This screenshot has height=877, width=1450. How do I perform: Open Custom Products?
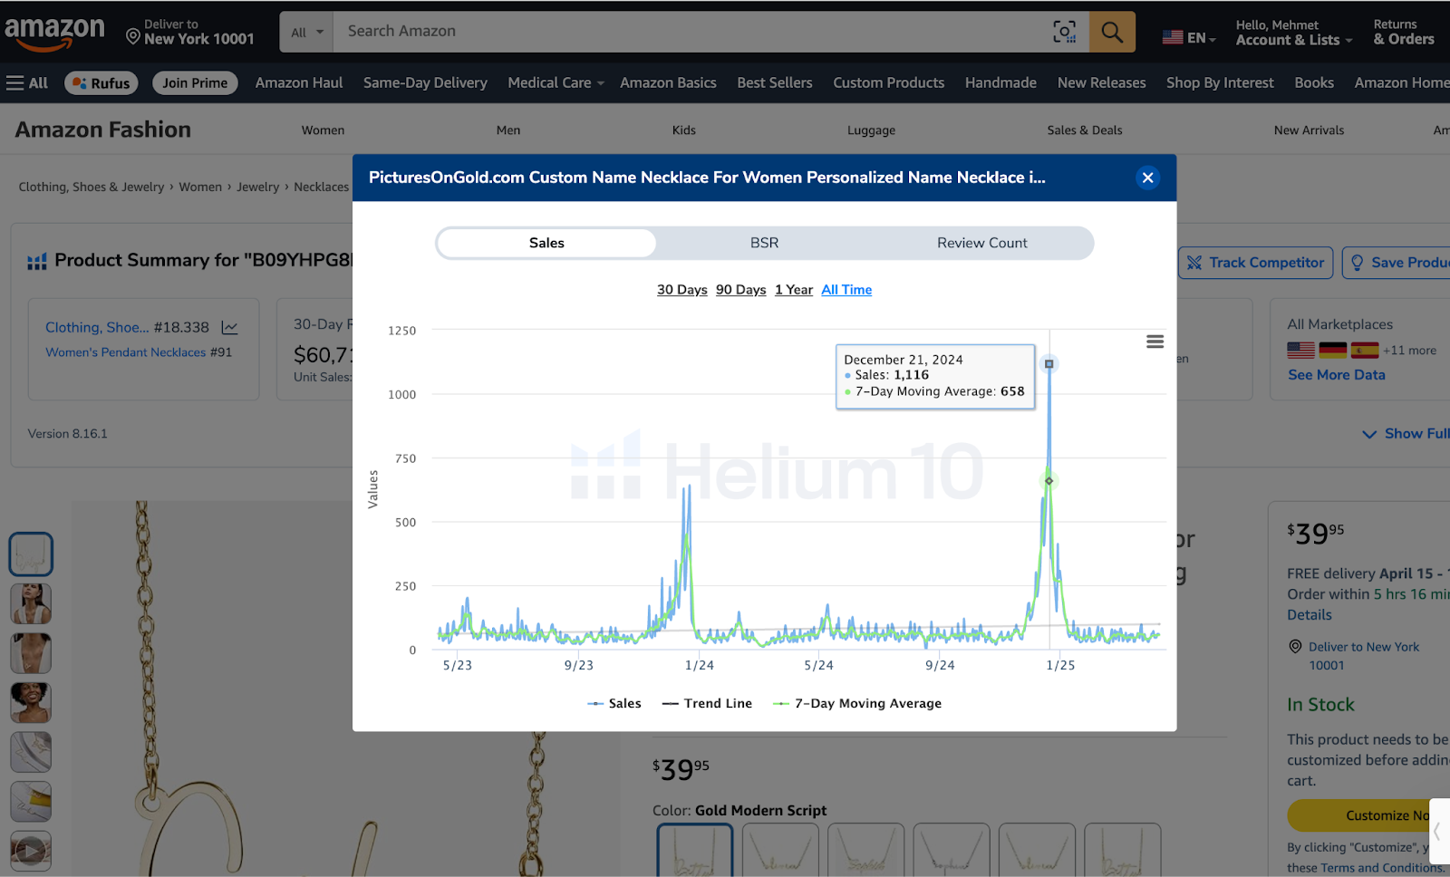coord(888,82)
